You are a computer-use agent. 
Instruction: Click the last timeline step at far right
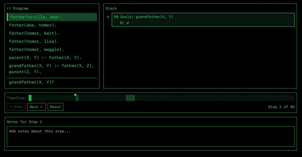293,98
